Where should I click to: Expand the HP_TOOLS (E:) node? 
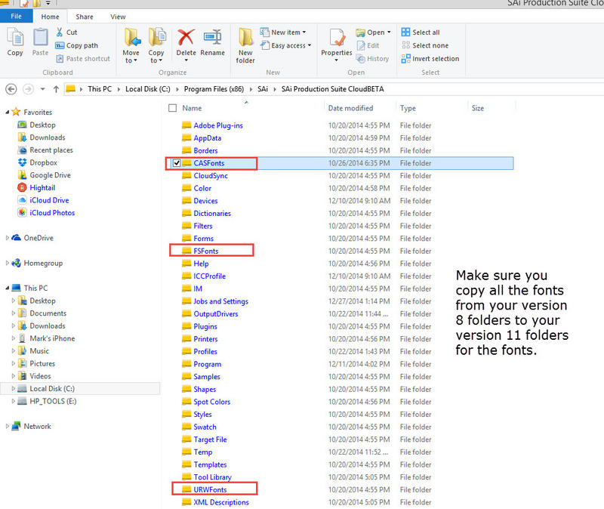(x=14, y=401)
